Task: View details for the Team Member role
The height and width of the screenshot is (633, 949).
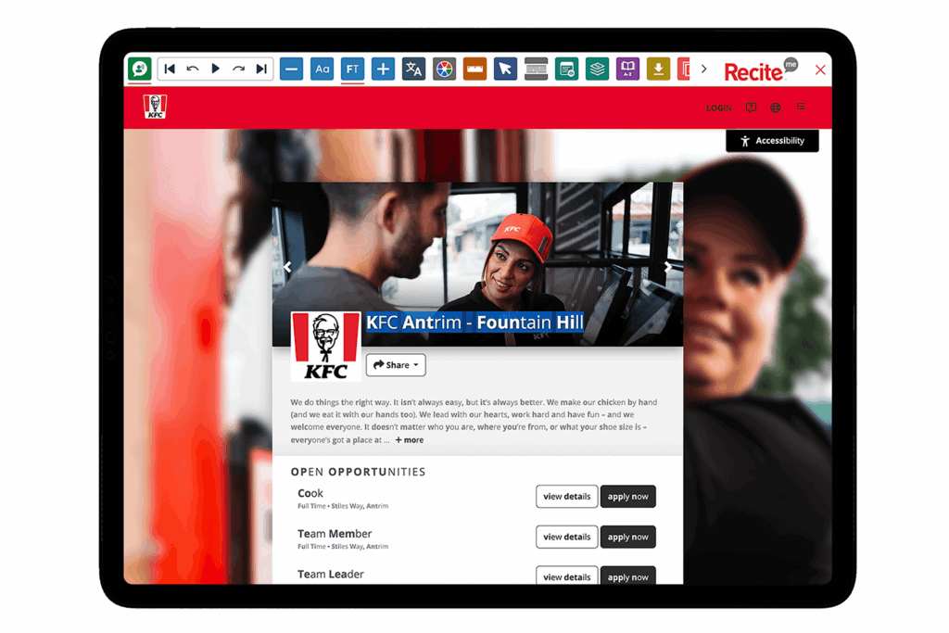Action: point(566,537)
